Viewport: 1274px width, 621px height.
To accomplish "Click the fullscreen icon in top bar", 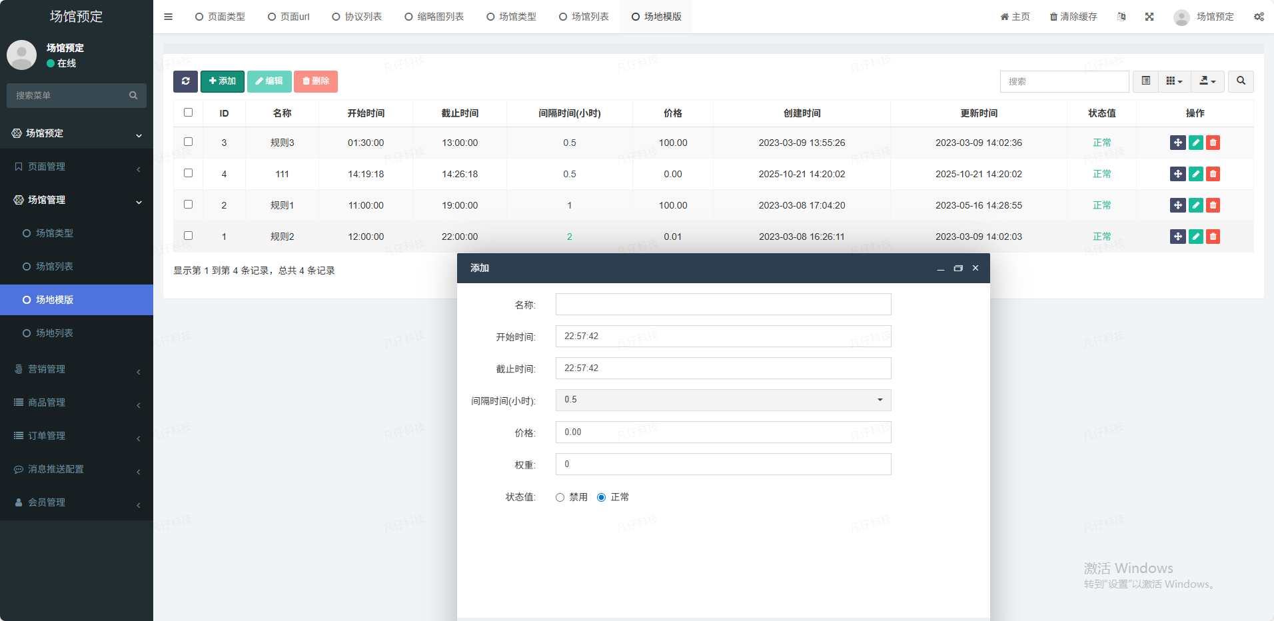I will tap(1149, 17).
